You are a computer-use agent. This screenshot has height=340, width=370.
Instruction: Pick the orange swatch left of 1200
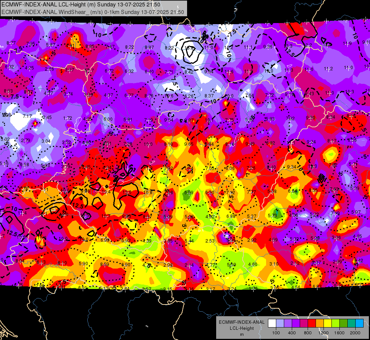320,323
